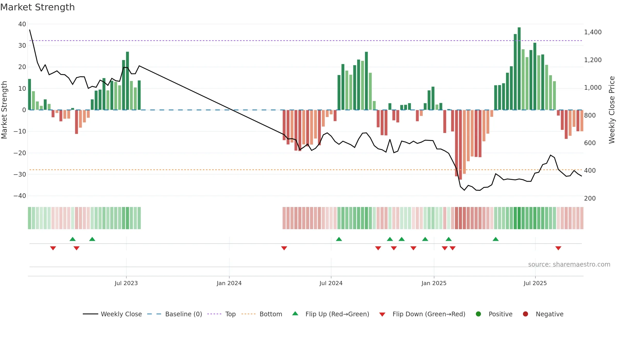
Task: Click the 40 tick on Market Strength axis
Action: coord(22,24)
